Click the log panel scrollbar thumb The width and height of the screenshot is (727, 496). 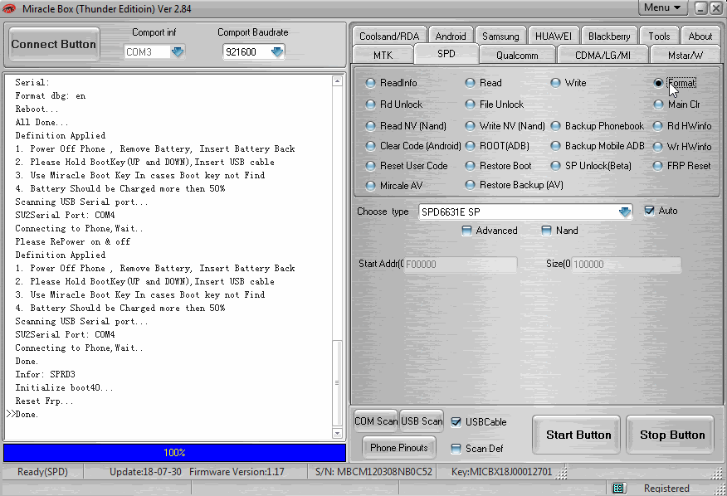(337, 383)
